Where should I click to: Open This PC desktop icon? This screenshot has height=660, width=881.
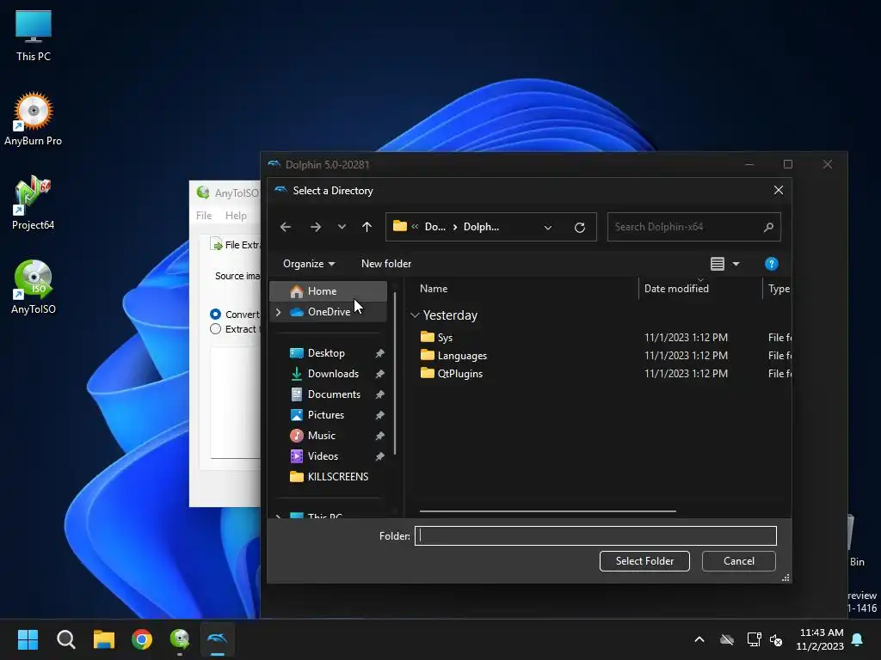point(34,35)
